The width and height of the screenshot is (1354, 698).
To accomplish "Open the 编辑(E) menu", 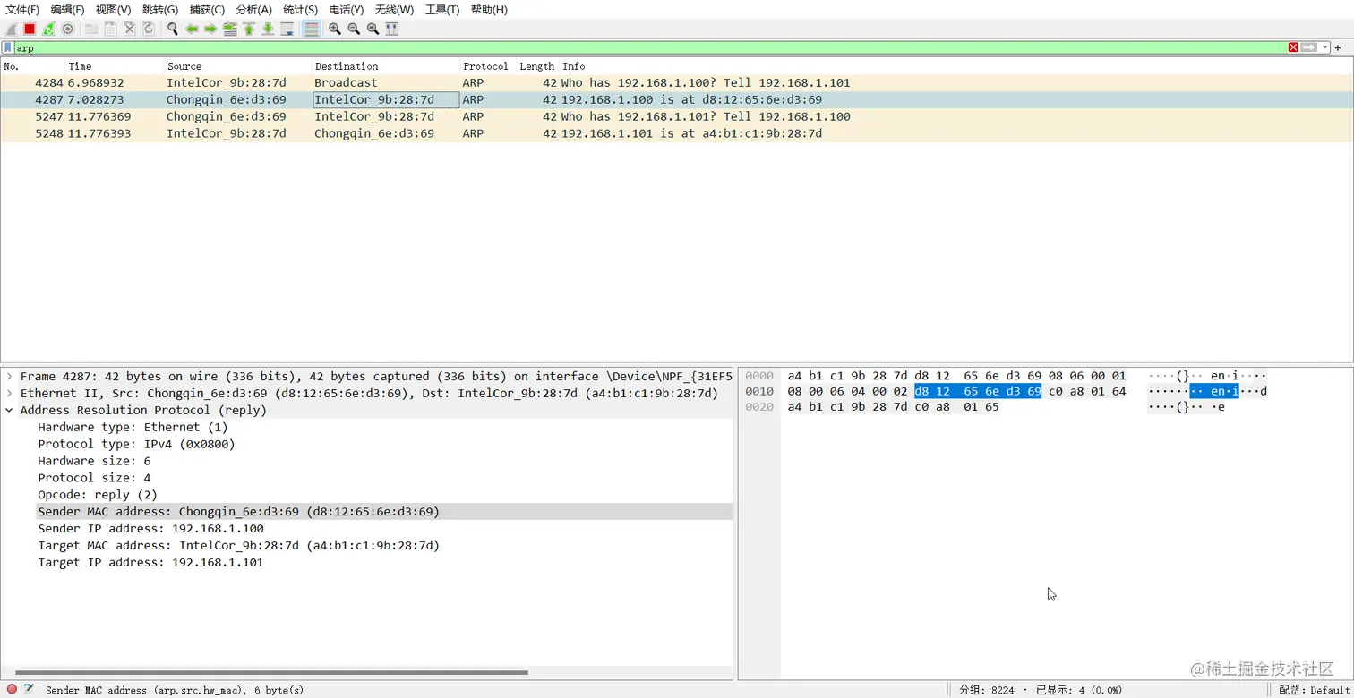I will click(67, 10).
